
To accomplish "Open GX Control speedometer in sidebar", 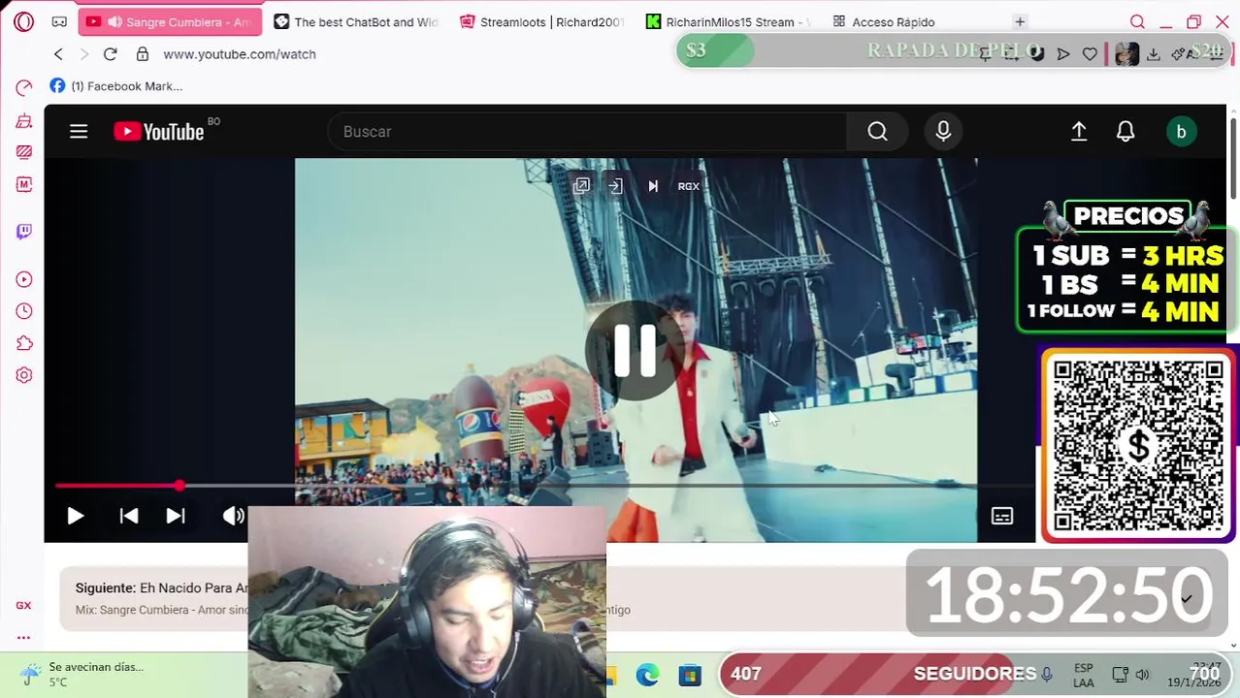I will pos(24,88).
